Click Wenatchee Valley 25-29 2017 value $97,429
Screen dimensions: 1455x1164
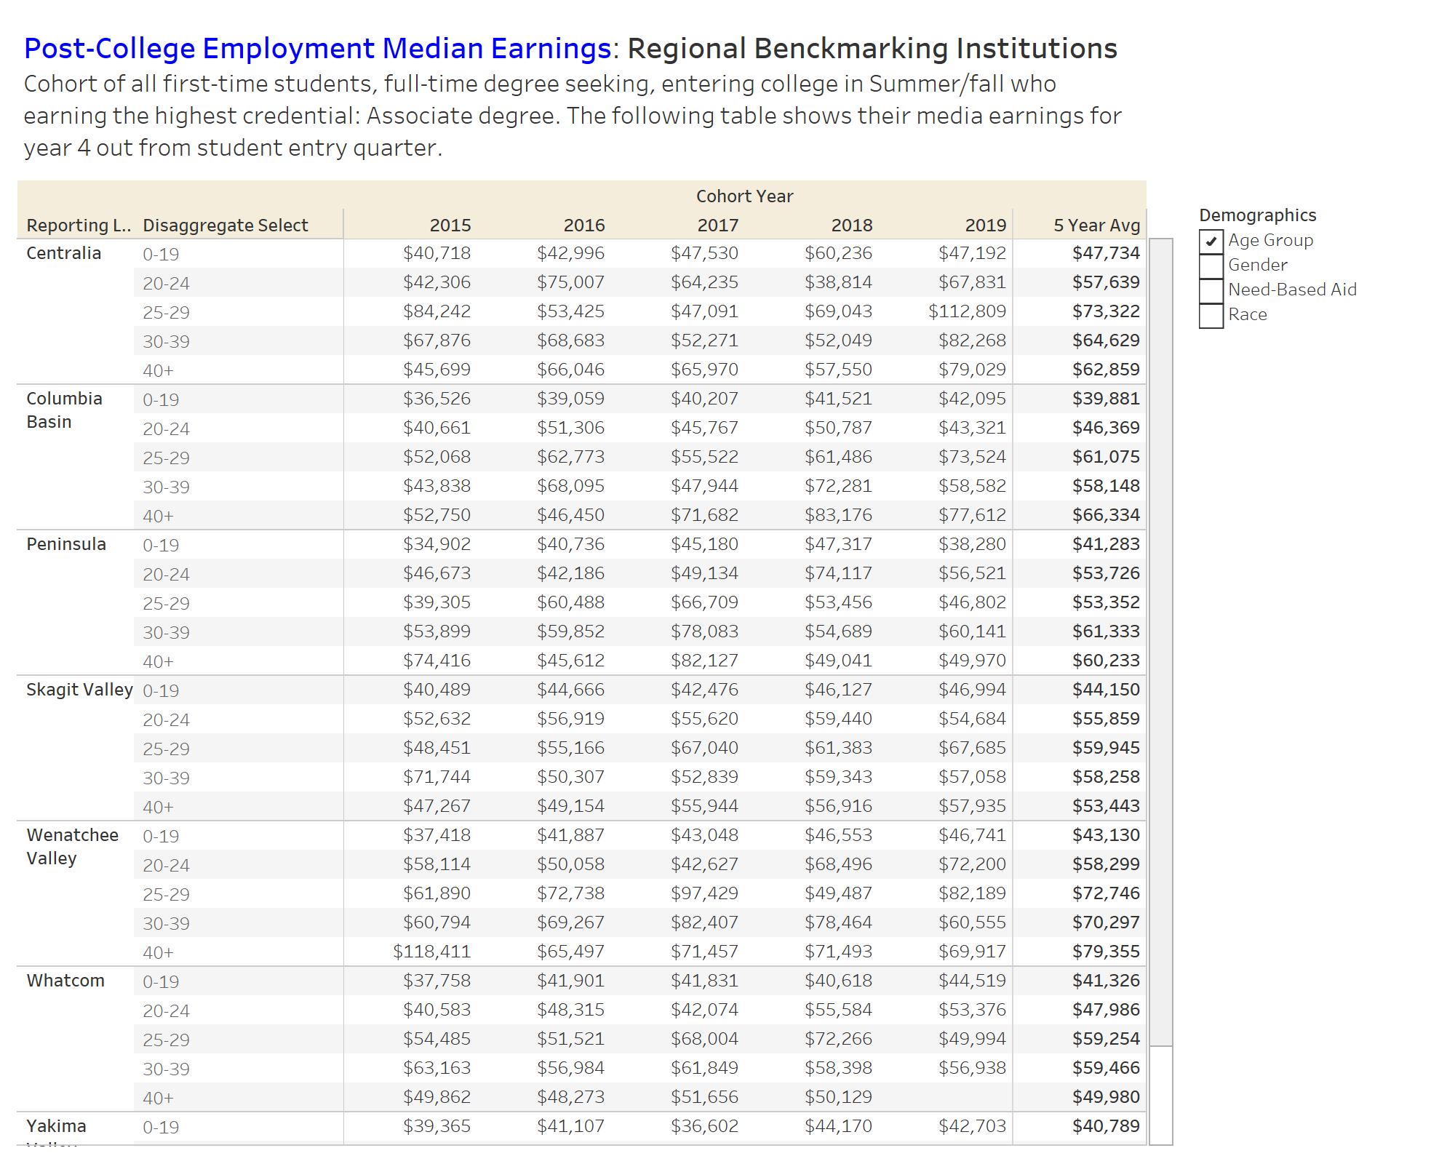click(x=704, y=893)
